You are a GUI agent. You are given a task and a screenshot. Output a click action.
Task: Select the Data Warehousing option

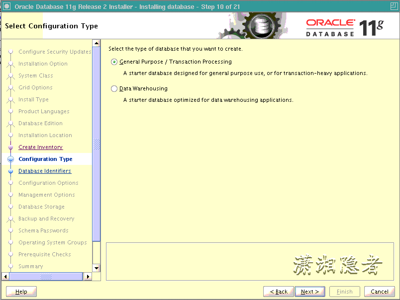[x=114, y=88]
